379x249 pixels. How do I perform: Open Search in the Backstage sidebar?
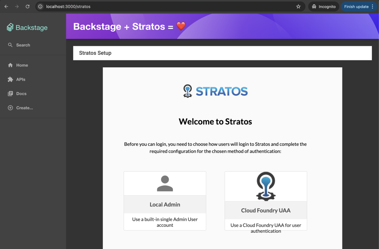click(33, 45)
